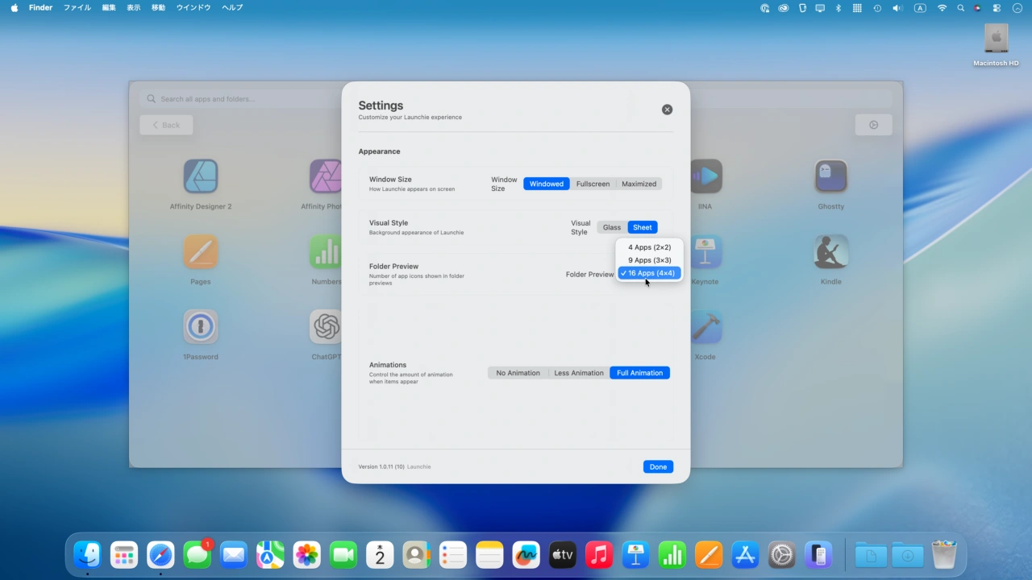The image size is (1032, 580).
Task: Open the ウインドウ menu
Action: coord(193,8)
